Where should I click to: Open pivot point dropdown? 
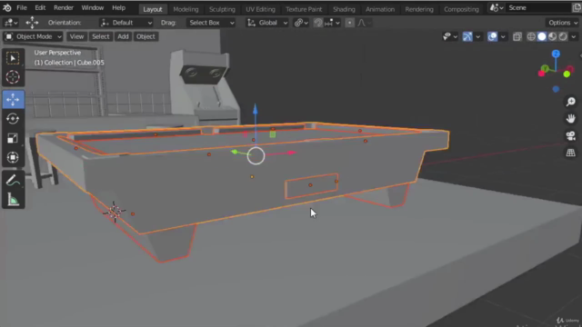pos(301,23)
